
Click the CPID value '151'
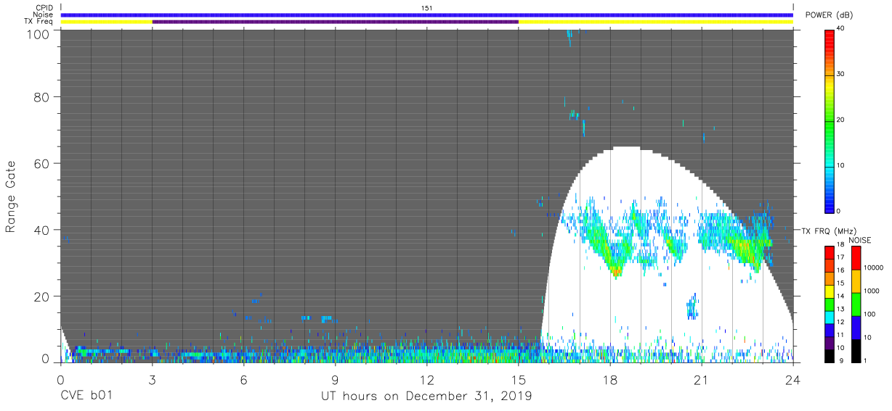tap(427, 8)
